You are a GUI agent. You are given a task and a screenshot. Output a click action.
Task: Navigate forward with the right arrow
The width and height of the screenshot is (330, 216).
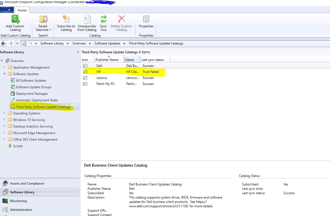(x=11, y=43)
